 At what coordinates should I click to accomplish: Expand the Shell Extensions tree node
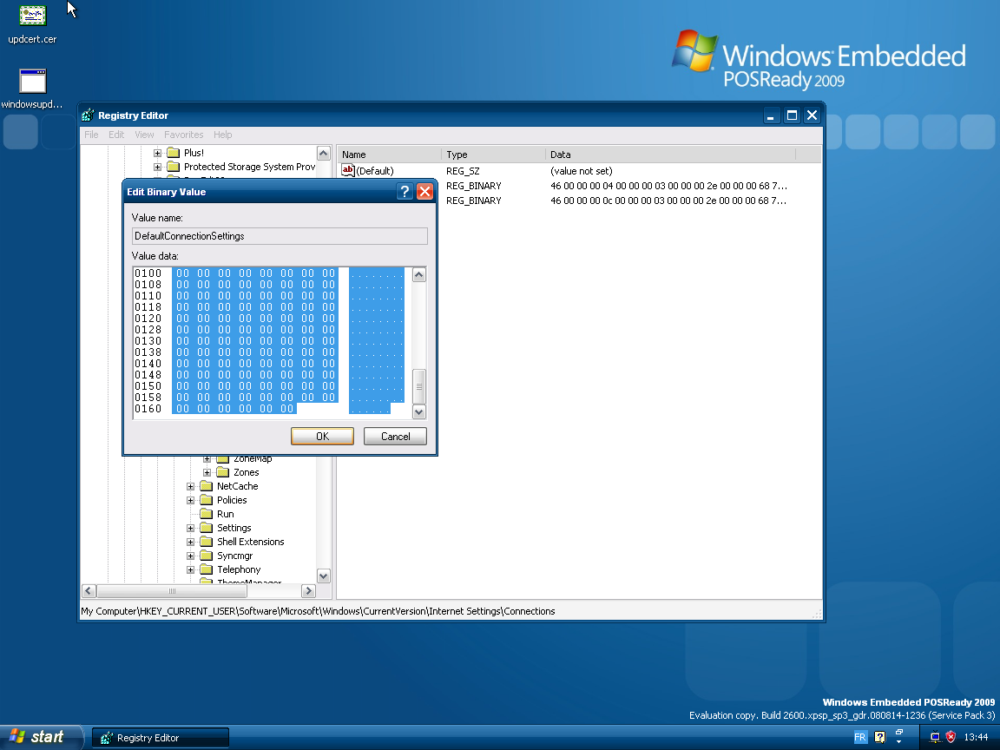pyautogui.click(x=190, y=542)
